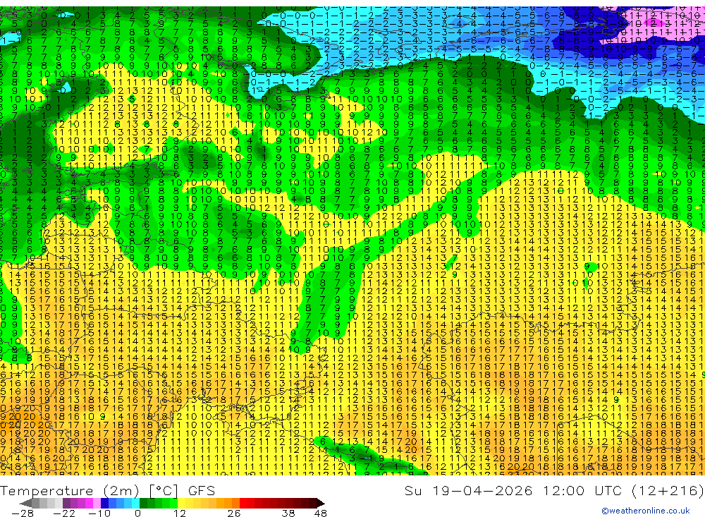Click the "-28" legend scale label
Viewport: 705px width, 517px height.
[23, 513]
